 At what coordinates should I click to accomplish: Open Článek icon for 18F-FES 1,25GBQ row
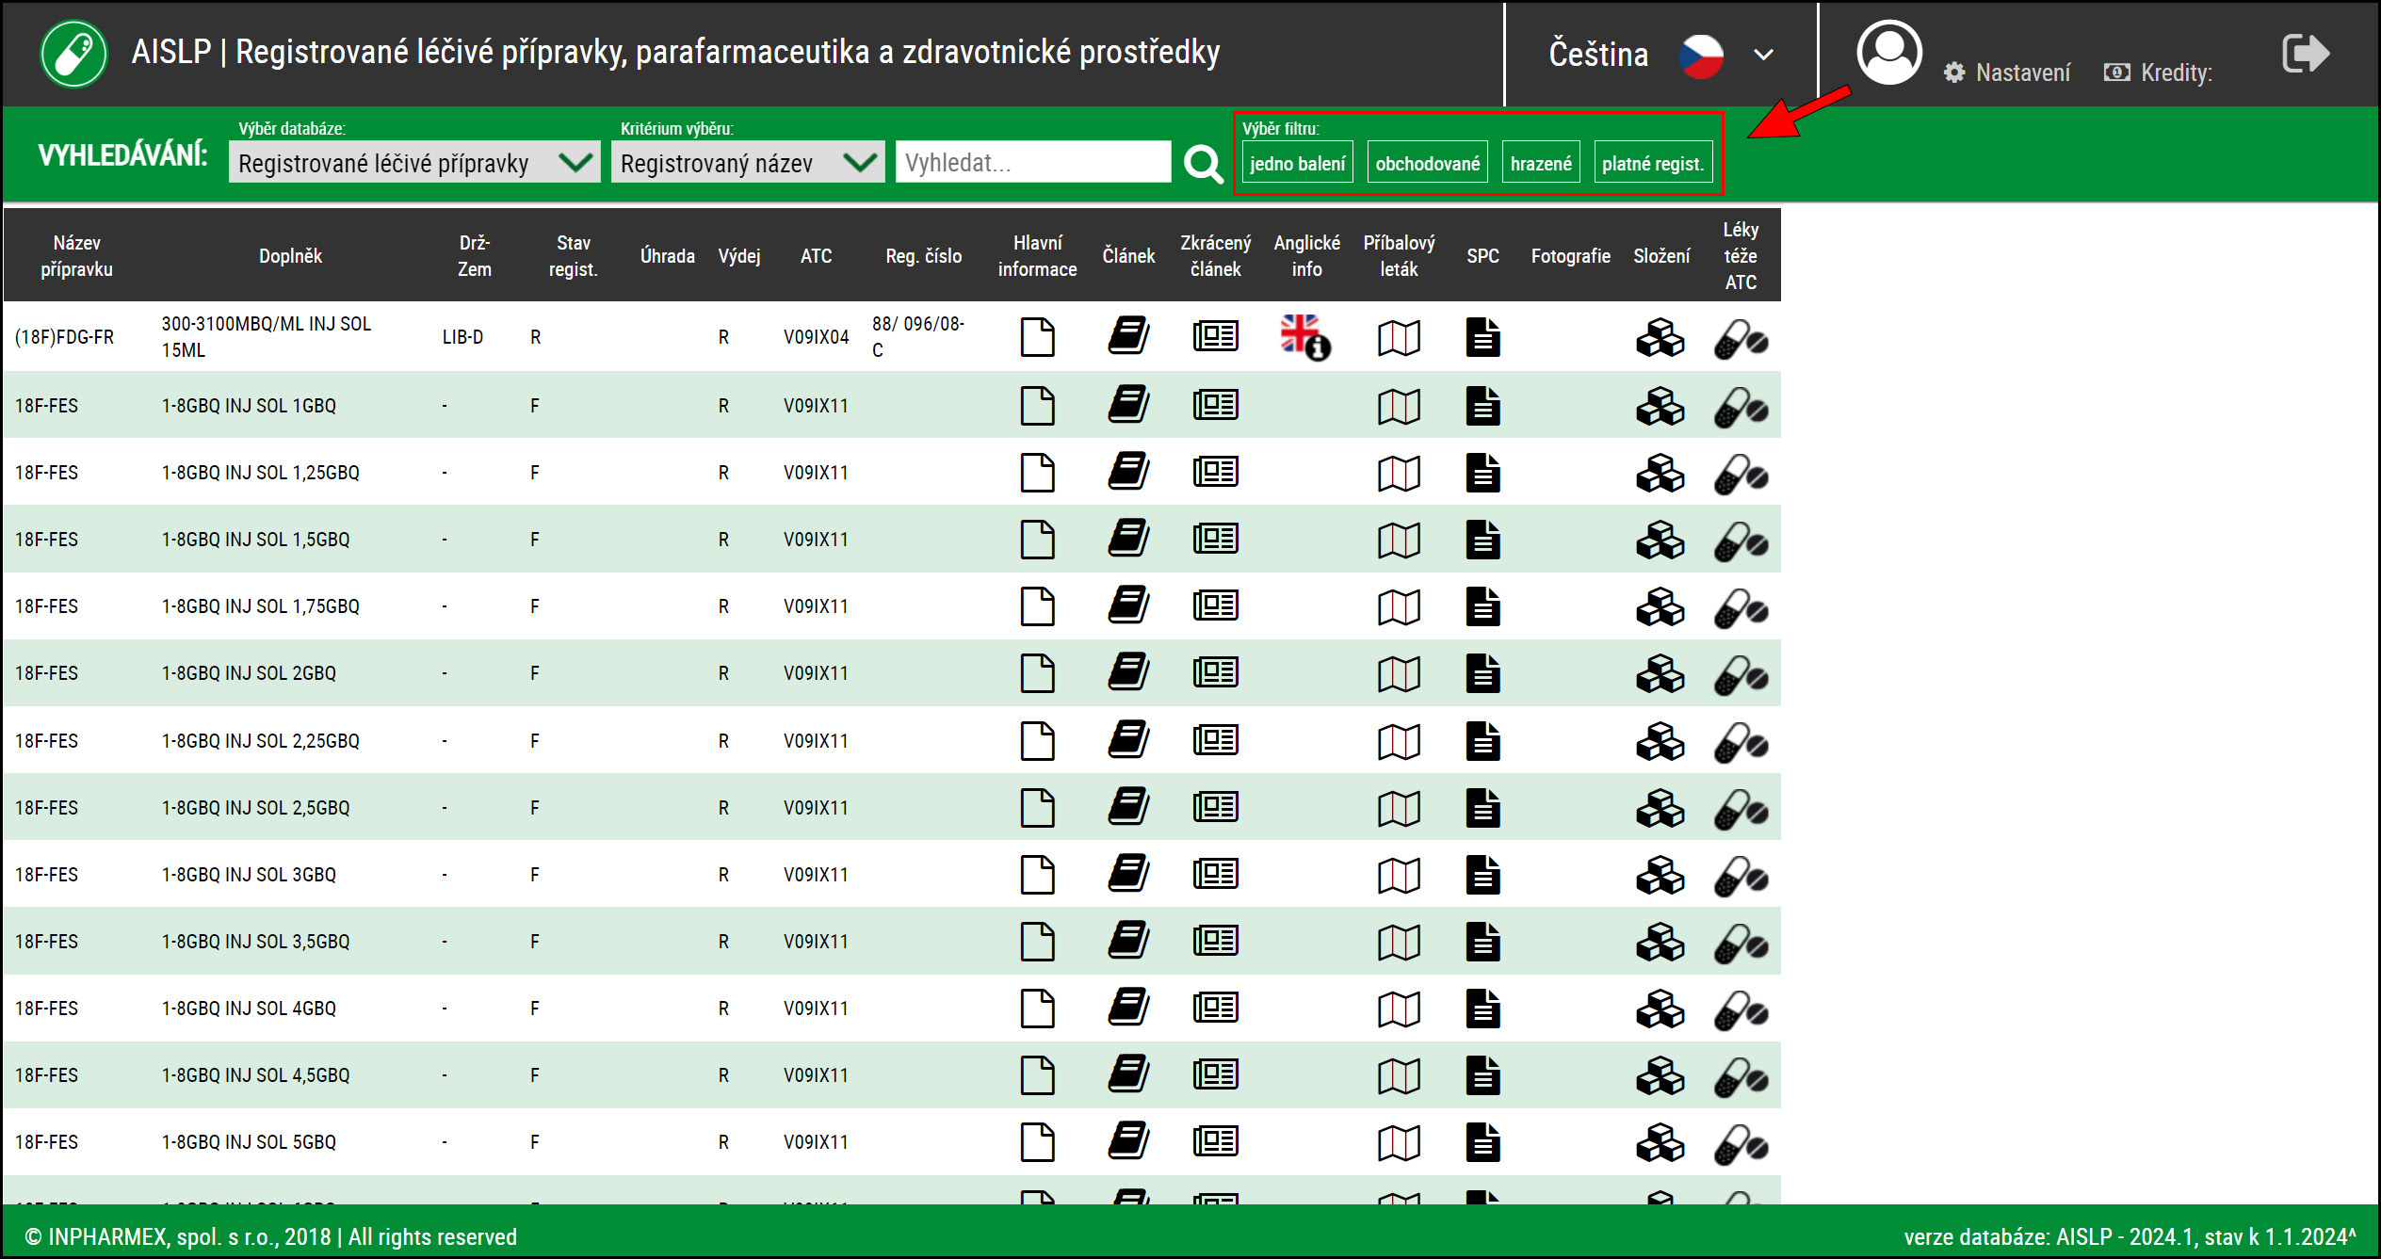(1127, 471)
